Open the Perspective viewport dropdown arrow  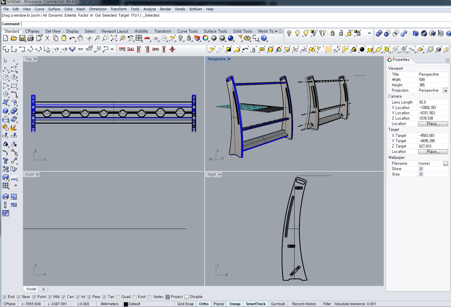(229, 59)
